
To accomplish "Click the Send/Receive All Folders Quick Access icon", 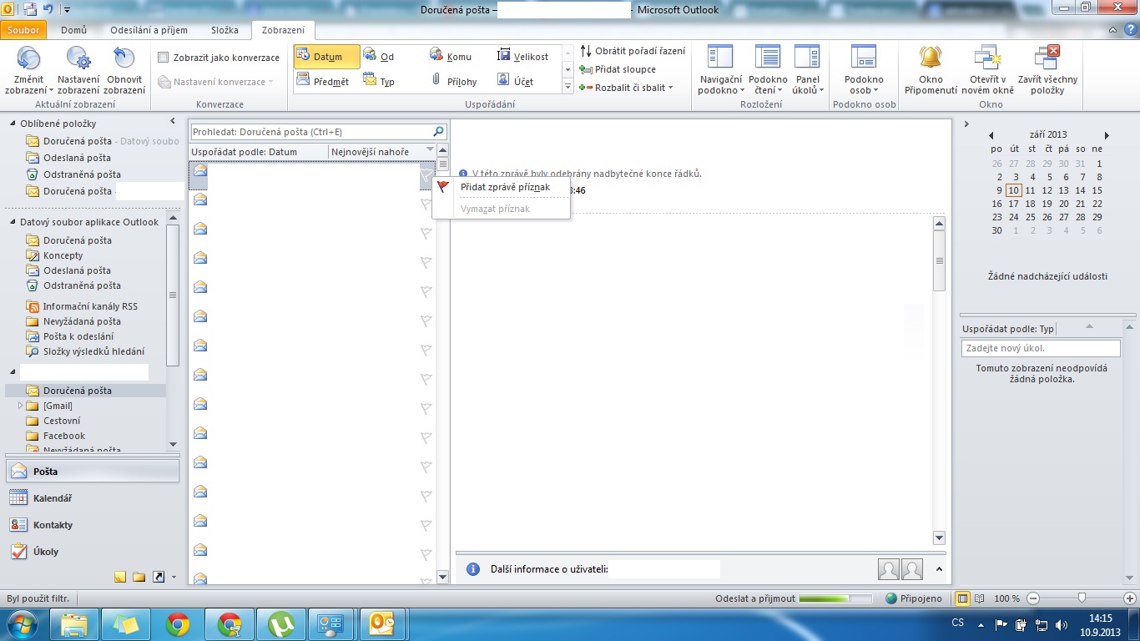I will tap(29, 10).
